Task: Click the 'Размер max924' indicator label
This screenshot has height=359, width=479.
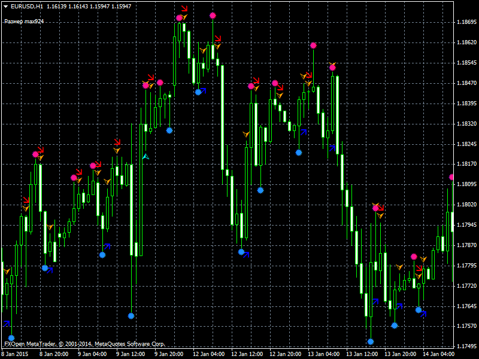Action: [24, 22]
